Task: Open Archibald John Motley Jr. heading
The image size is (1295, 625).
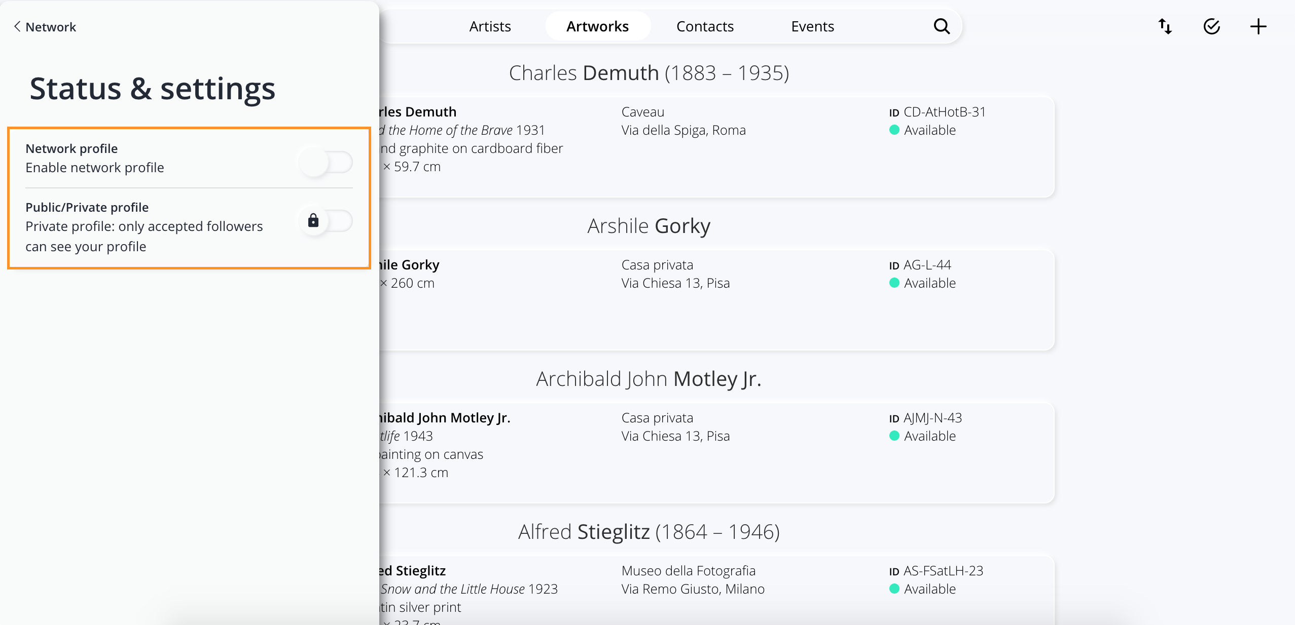Action: click(649, 379)
